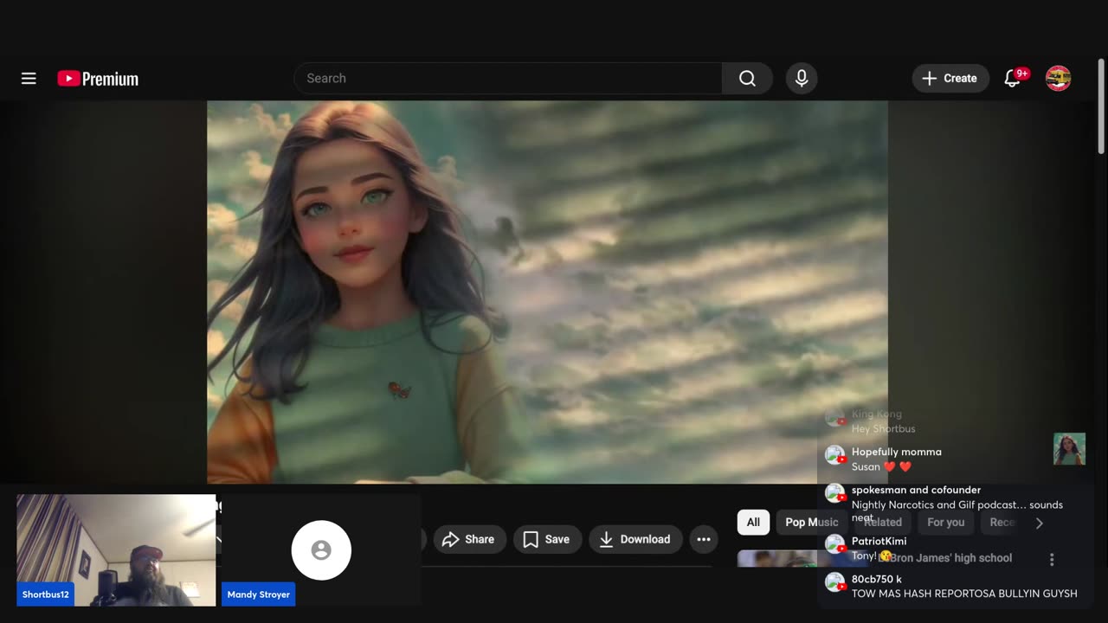
Task: Go to YouTube Premium home logo
Action: tap(98, 79)
